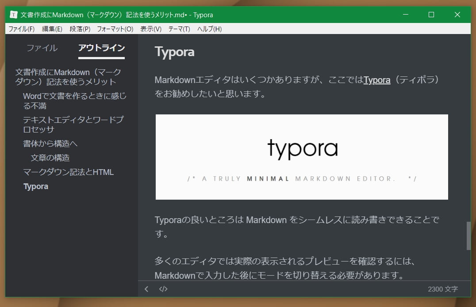Open the テーマ(T) menu

tap(180, 29)
